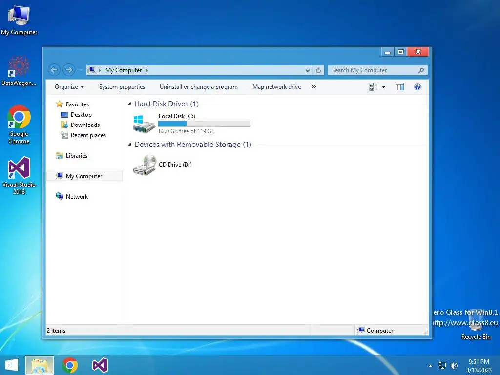
Task: Launch Chrome from the taskbar
Action: tap(70, 365)
